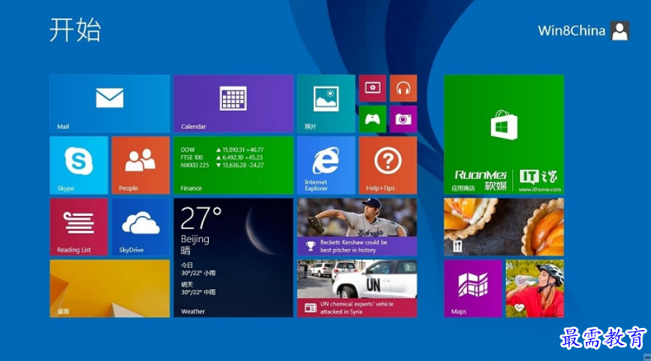Open the Finance stock tile

233,165
